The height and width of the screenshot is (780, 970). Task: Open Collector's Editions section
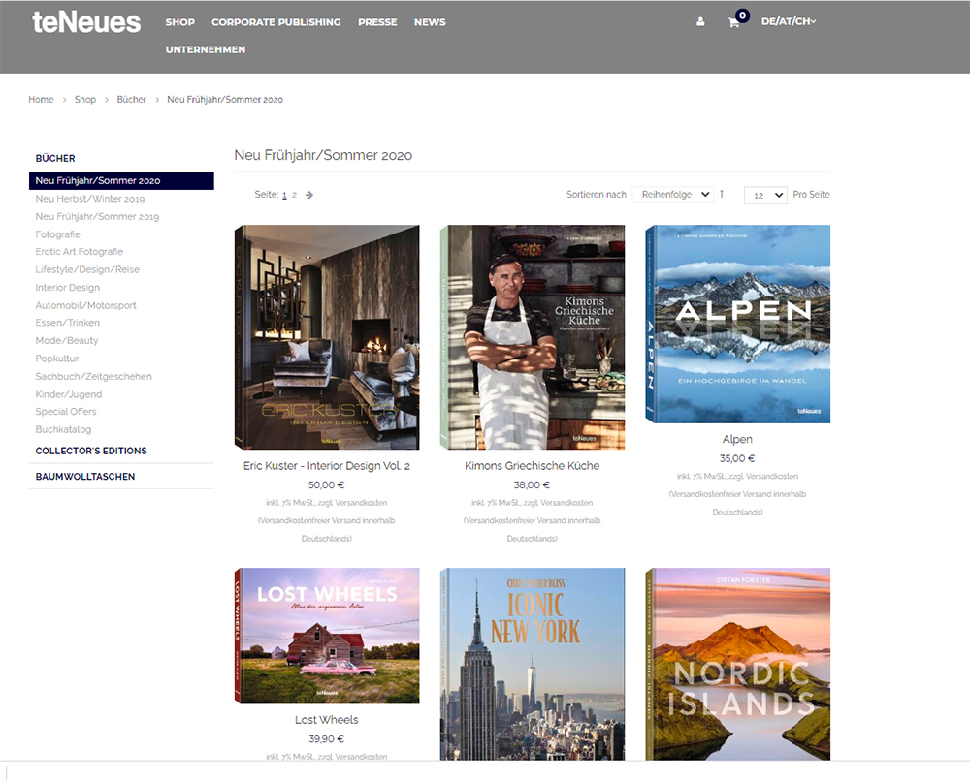click(x=91, y=451)
